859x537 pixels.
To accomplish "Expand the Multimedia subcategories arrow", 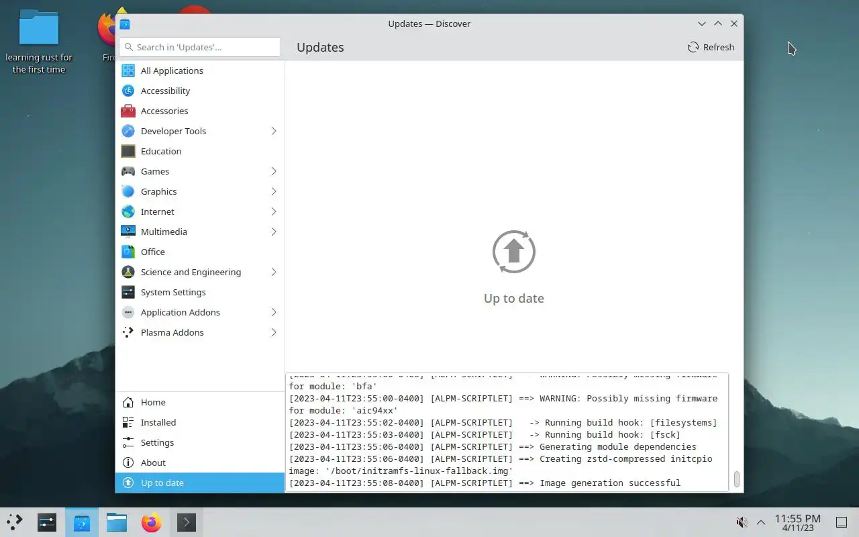I will pos(274,232).
